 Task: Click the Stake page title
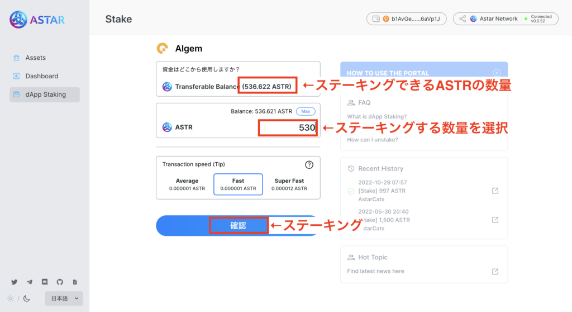[118, 19]
